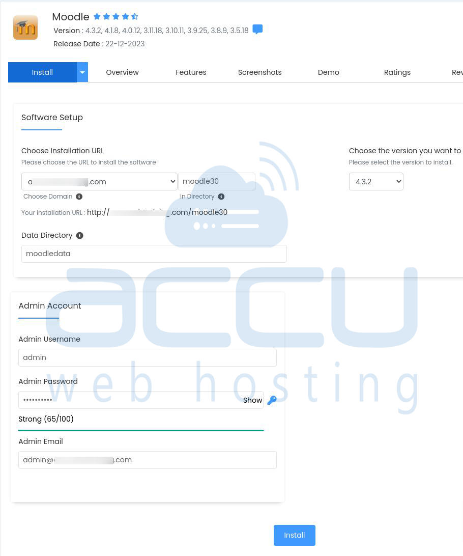Click the info icon beside Data Directory
463x556 pixels.
(x=79, y=236)
